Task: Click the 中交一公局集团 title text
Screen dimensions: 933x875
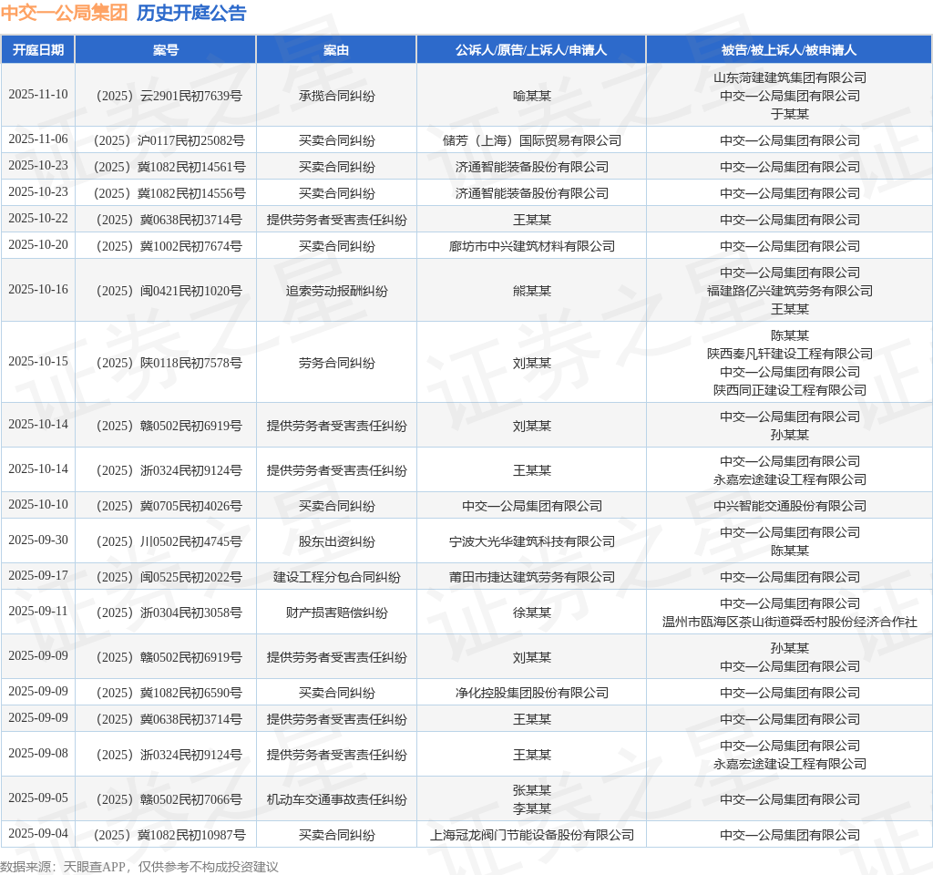Action: click(65, 13)
